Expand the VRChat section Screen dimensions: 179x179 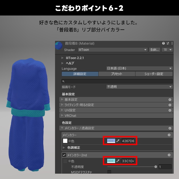point(116,115)
